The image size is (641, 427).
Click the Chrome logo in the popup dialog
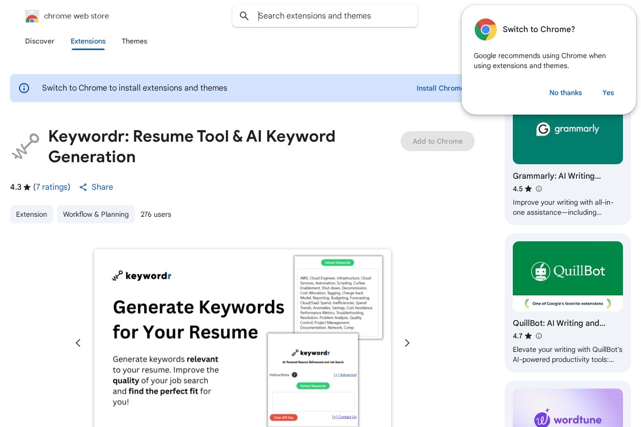[x=485, y=30]
